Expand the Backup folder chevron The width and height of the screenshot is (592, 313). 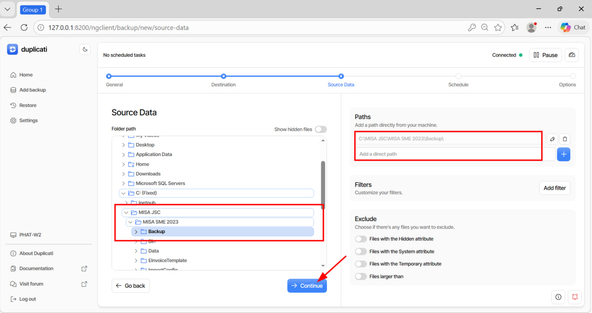point(136,232)
